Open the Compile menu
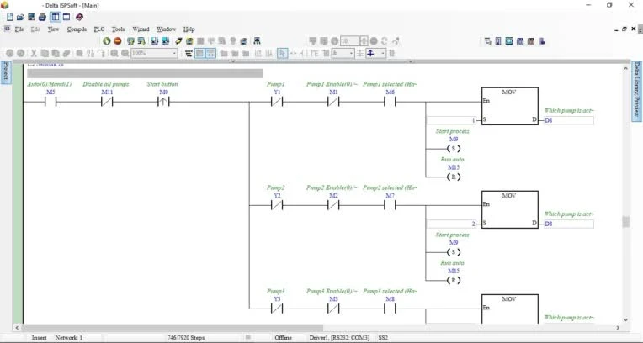The height and width of the screenshot is (343, 643). pos(77,29)
